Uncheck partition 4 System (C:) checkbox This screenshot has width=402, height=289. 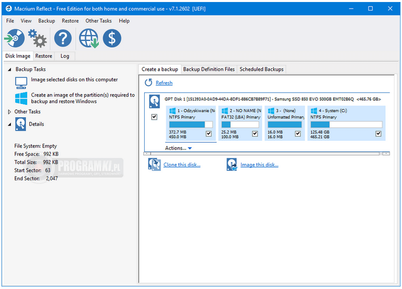click(378, 134)
